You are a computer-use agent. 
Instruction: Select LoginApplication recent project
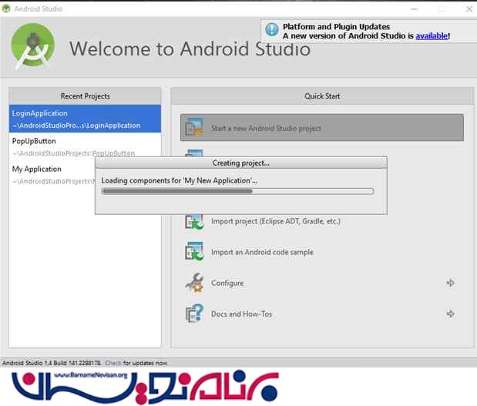click(x=85, y=119)
